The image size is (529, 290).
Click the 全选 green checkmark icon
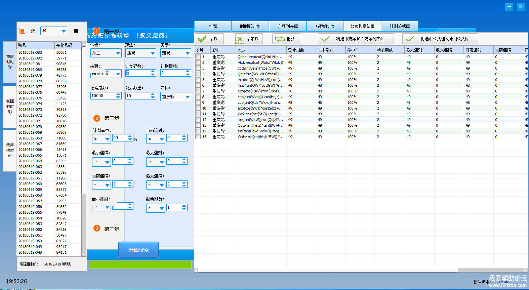click(202, 39)
